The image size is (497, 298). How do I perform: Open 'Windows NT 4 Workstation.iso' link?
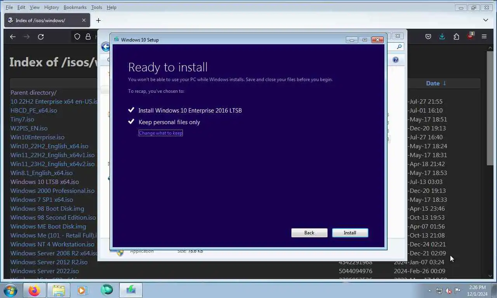[x=52, y=244]
